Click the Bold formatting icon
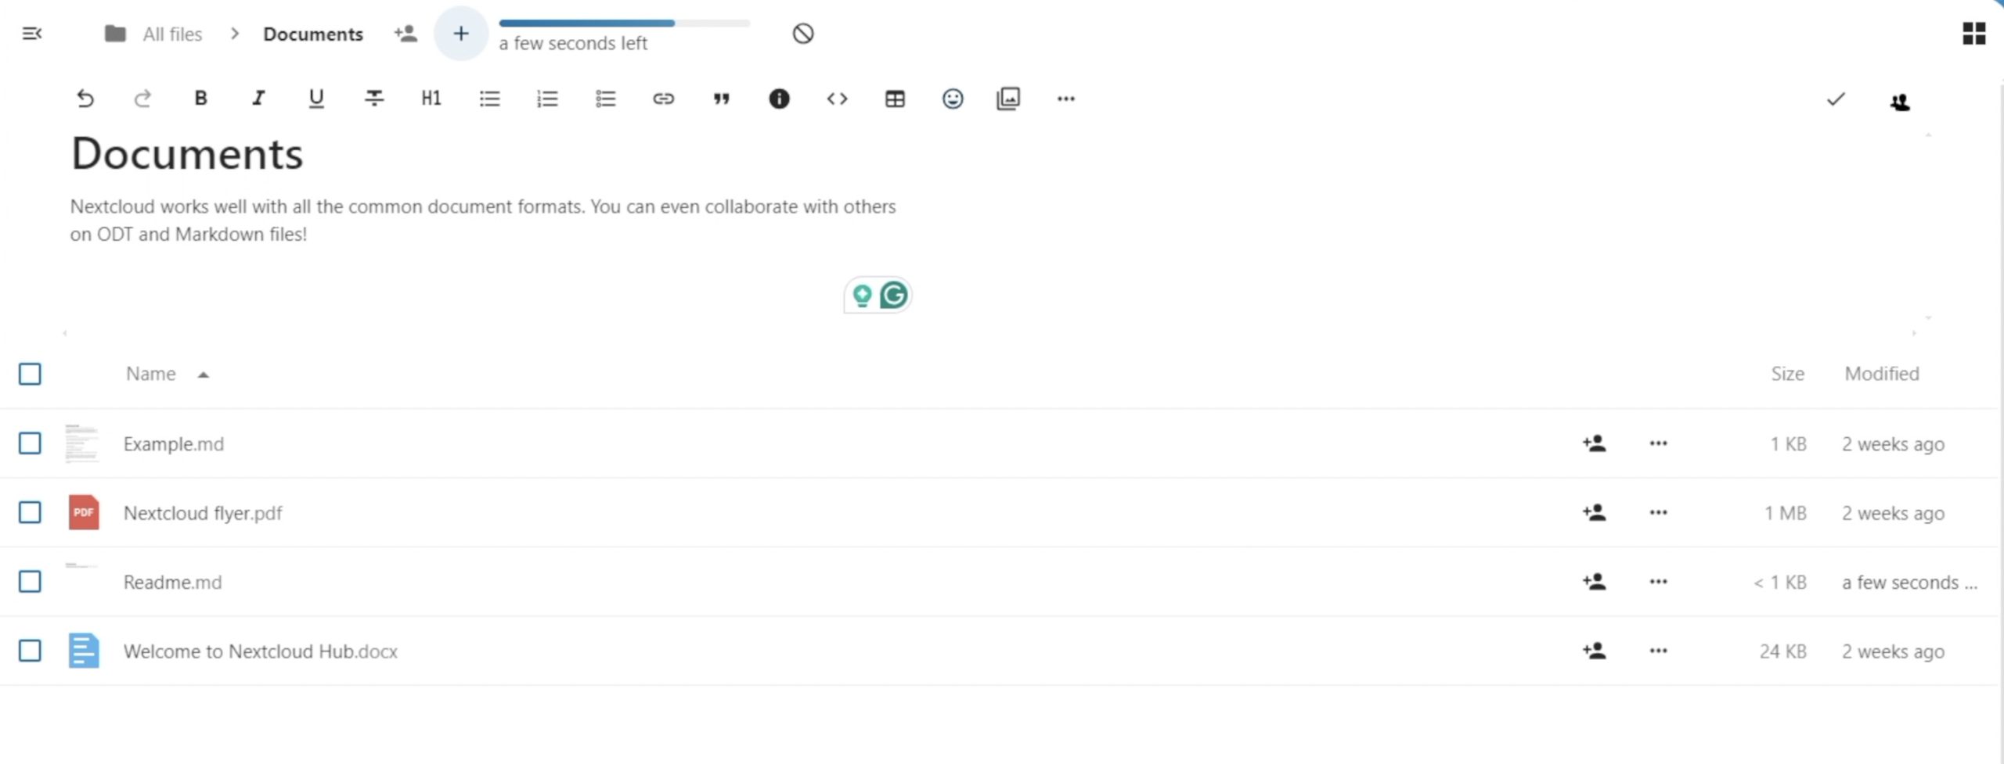The image size is (2004, 764). (x=200, y=99)
